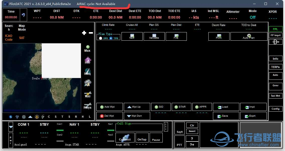The image size is (285, 151).
Task: Zoom in the map with plus icon
Action: [84, 33]
